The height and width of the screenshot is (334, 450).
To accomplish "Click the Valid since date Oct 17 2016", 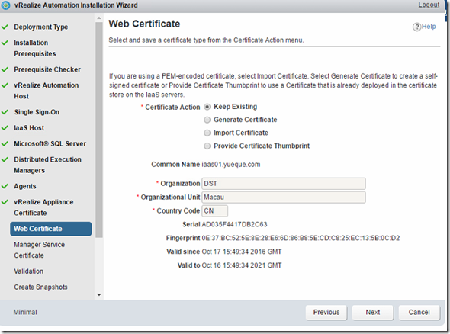I will click(242, 252).
